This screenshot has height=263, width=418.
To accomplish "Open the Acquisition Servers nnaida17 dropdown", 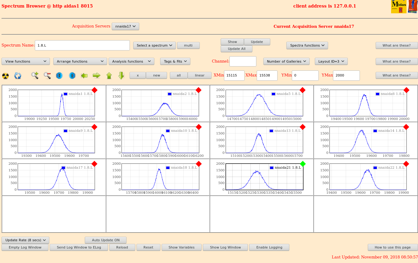I will (125, 26).
